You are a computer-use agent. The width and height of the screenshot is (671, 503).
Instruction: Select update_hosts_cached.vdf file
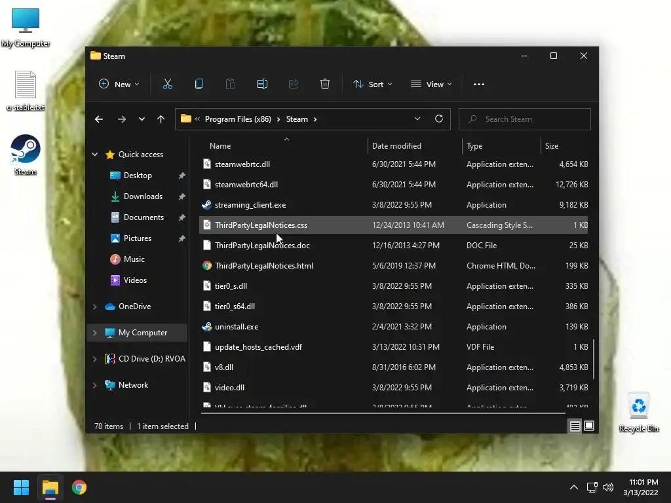(x=393, y=347)
